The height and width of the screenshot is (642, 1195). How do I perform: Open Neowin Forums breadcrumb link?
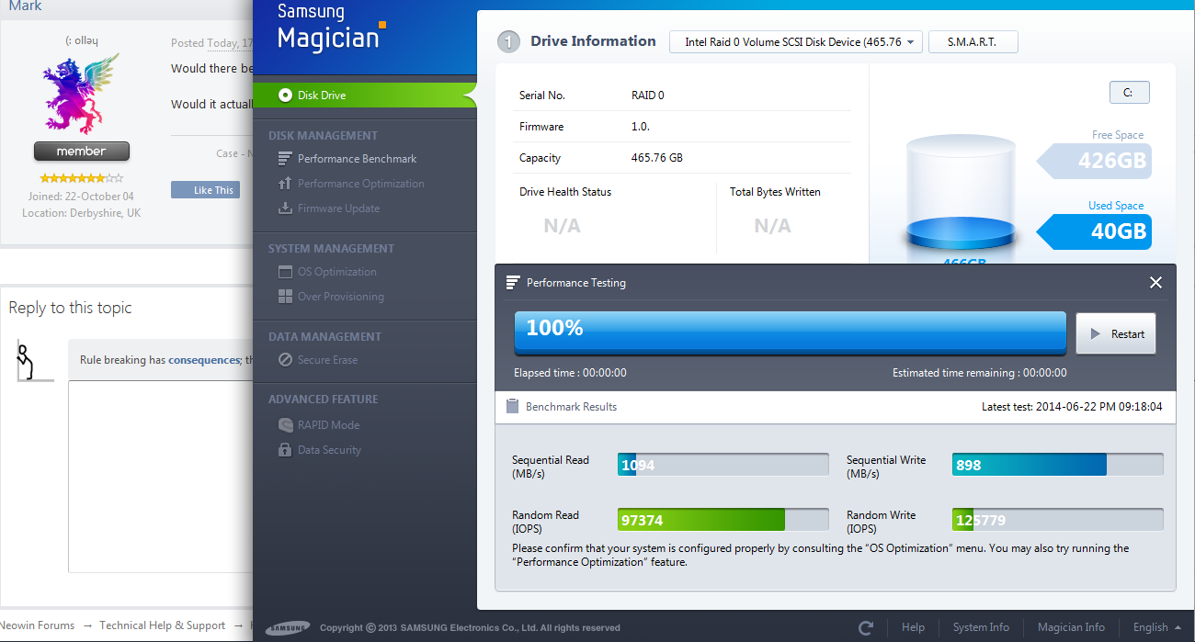pos(38,625)
